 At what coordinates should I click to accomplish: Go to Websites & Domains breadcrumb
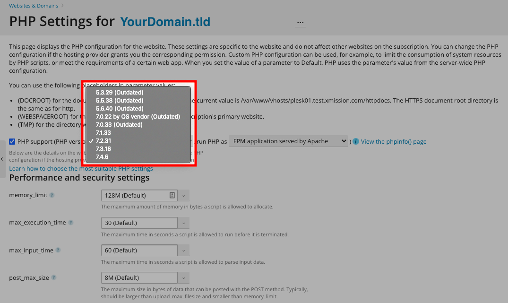(34, 6)
